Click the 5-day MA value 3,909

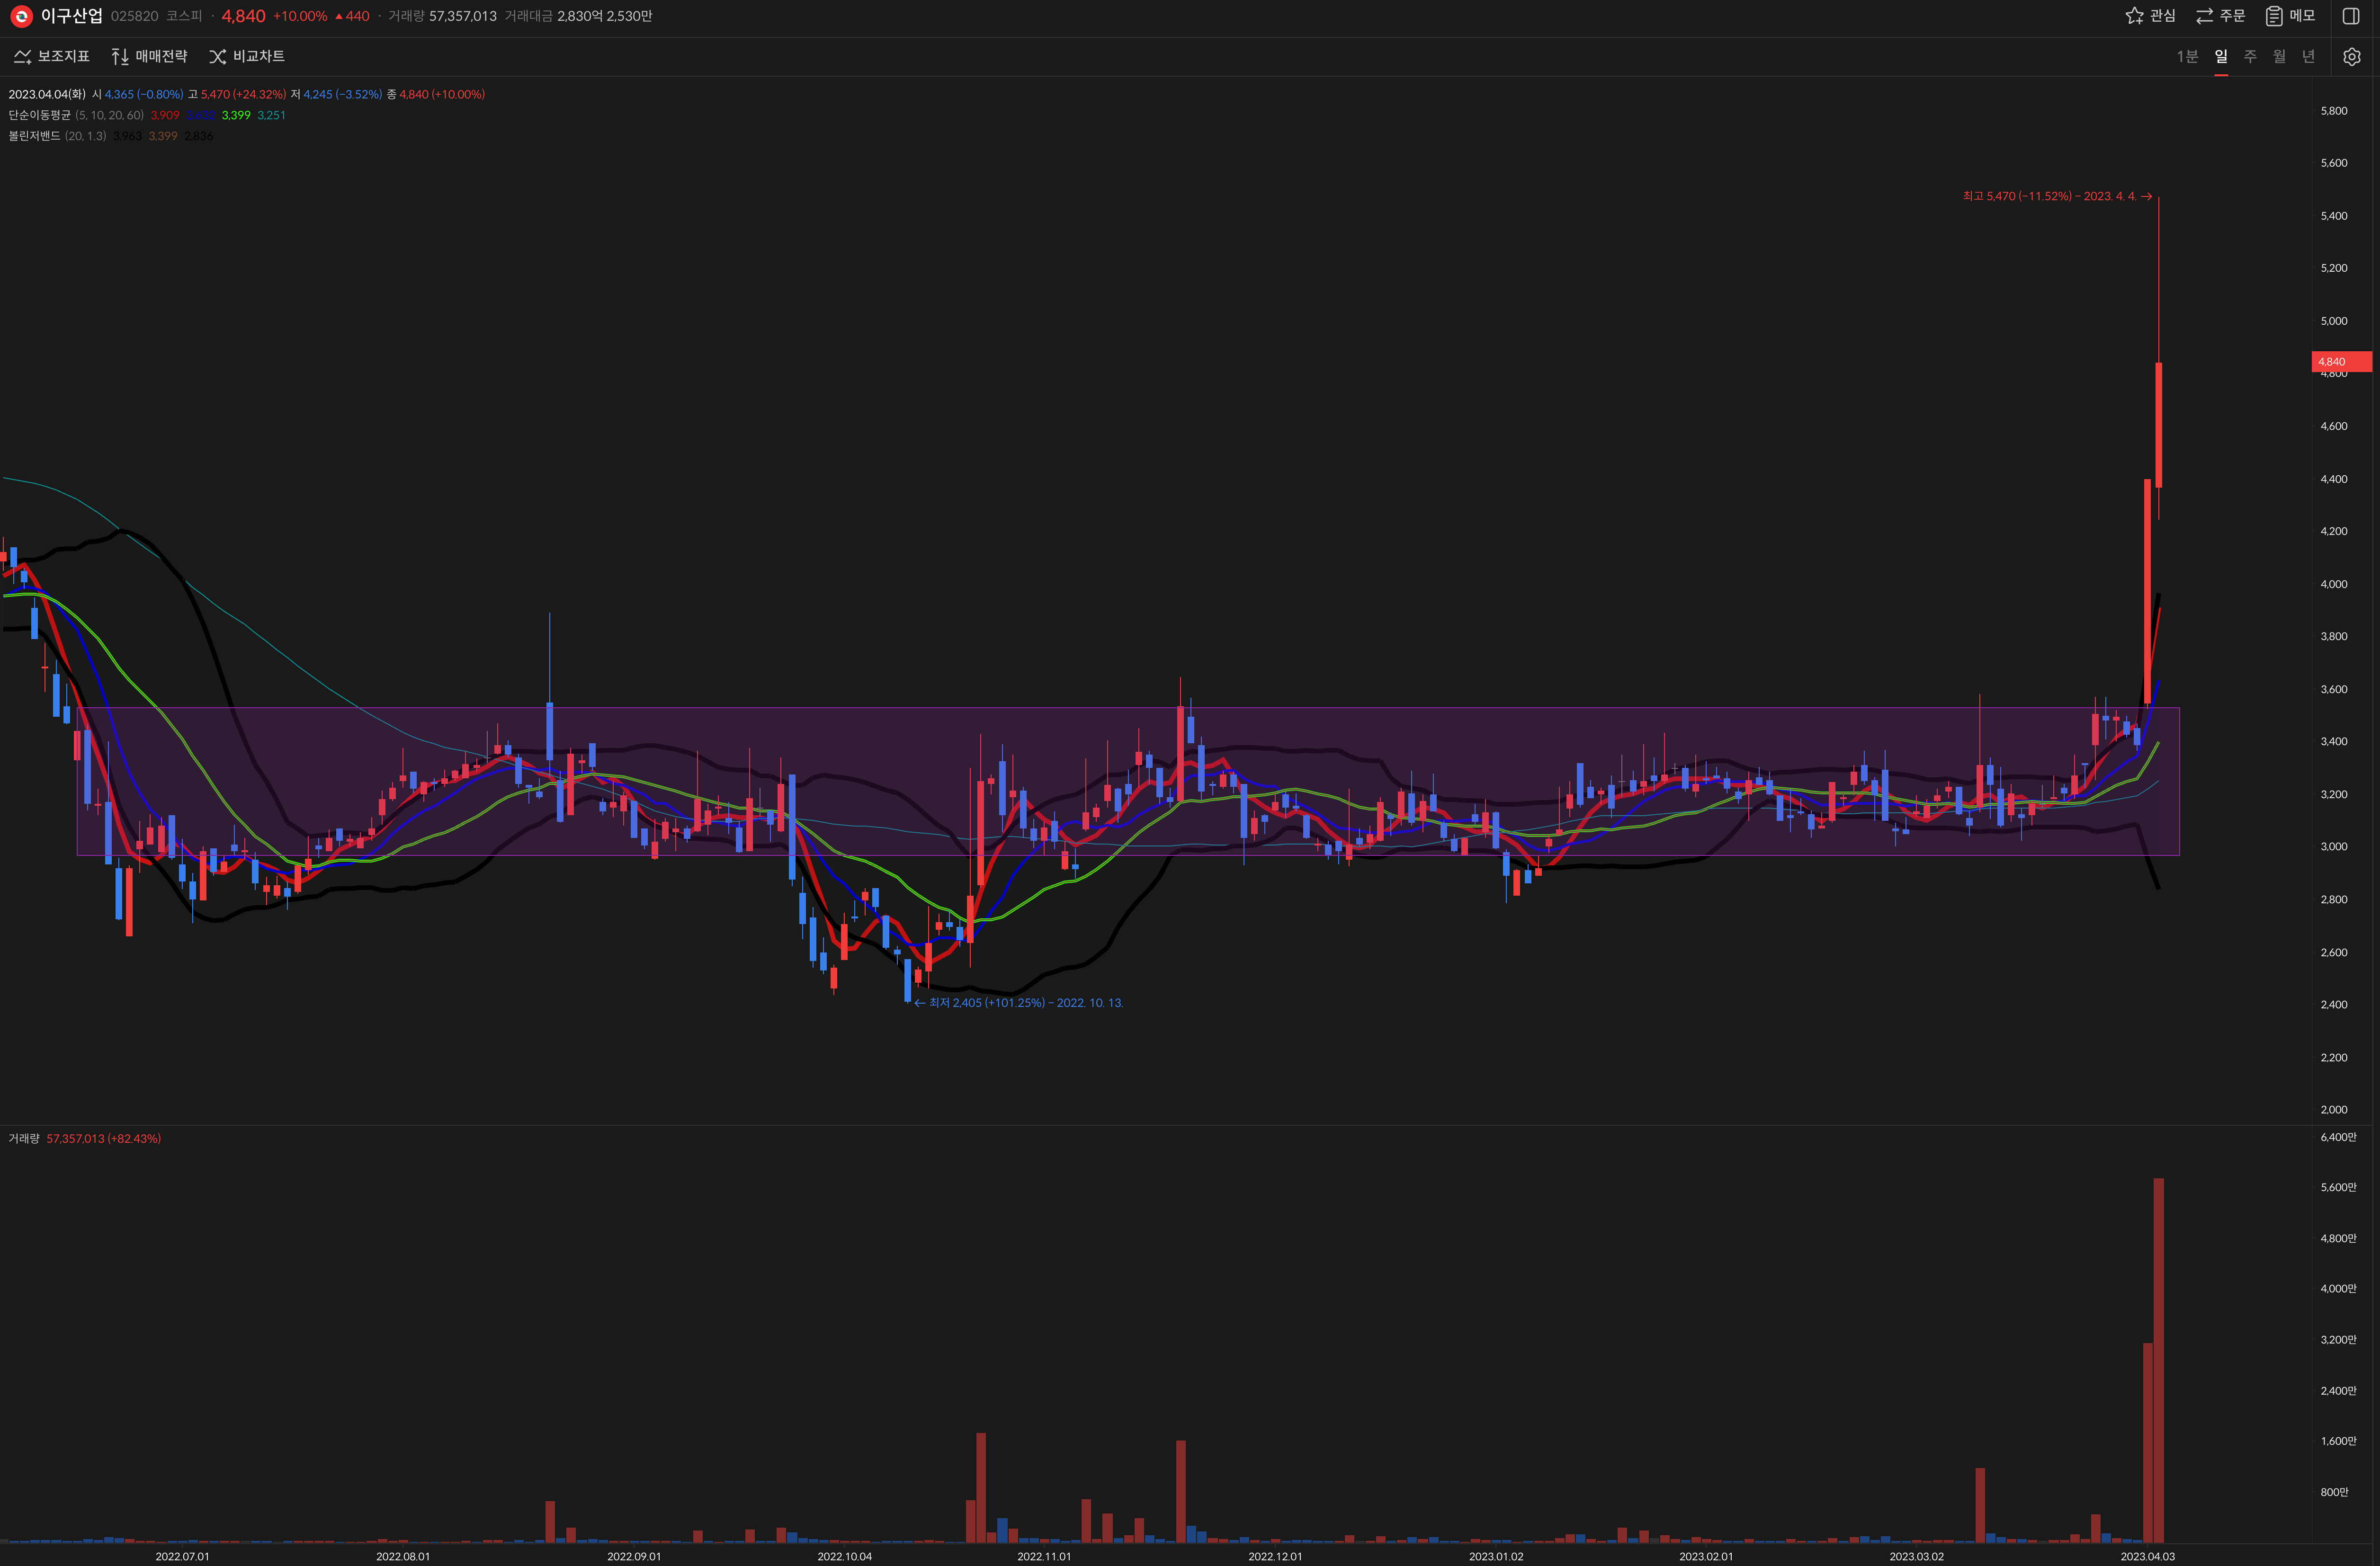point(165,116)
